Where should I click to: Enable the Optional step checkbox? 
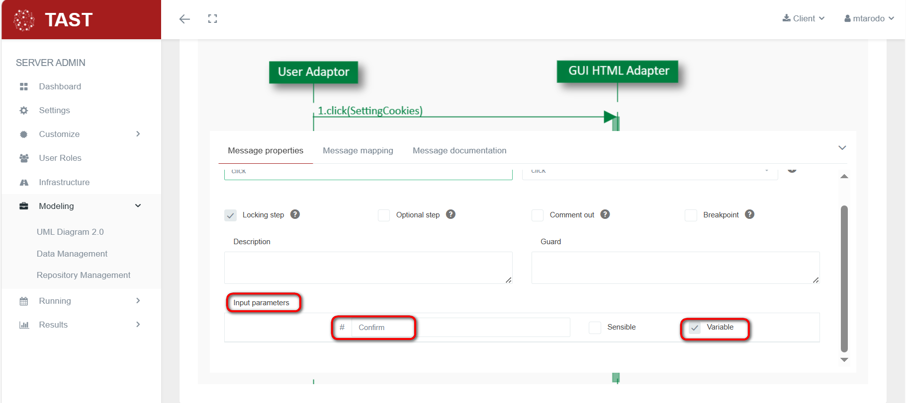click(384, 215)
